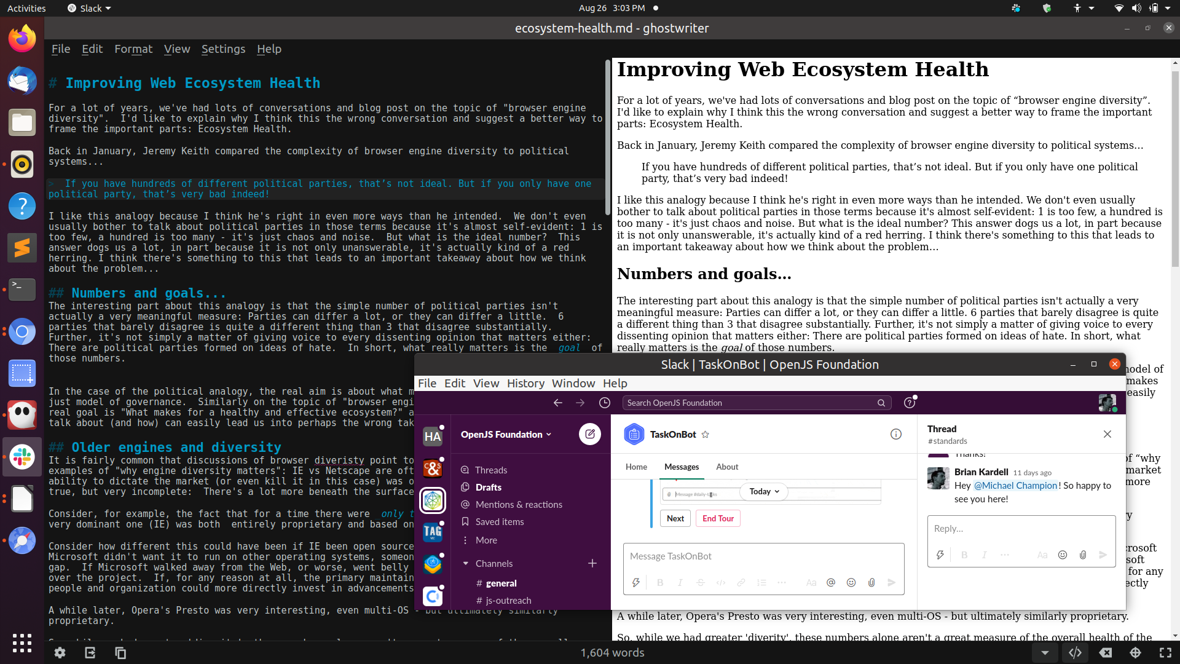Open emoji picker in TaskOnBot message box
Screen dimensions: 1180x664
pyautogui.click(x=851, y=582)
